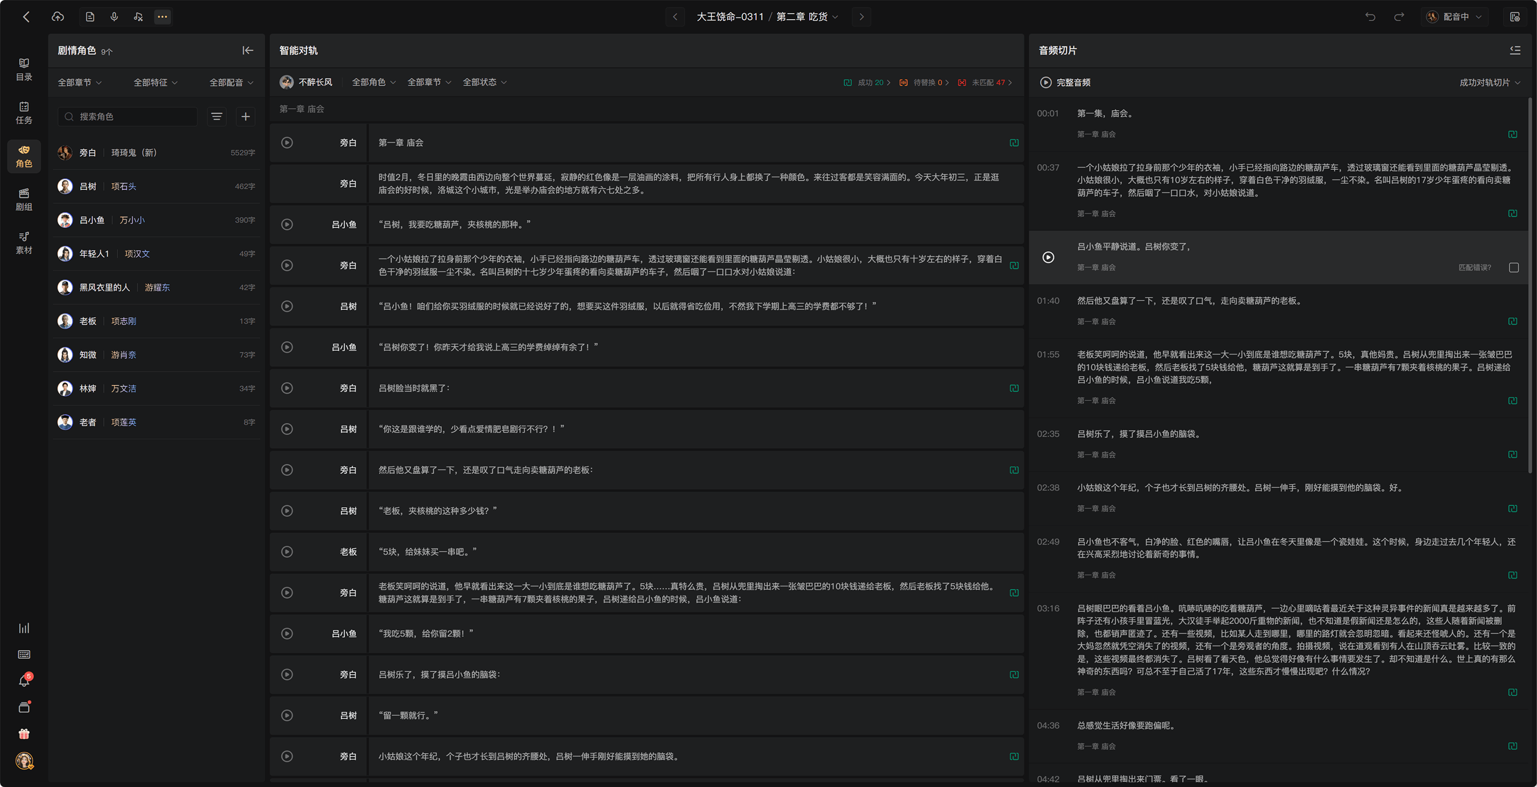Show 未匹配 47 items
Image resolution: width=1537 pixels, height=787 pixels.
[x=985, y=82]
